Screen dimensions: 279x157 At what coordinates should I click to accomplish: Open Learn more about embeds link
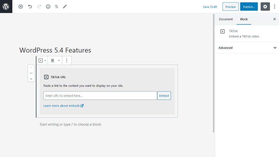(x=63, y=106)
